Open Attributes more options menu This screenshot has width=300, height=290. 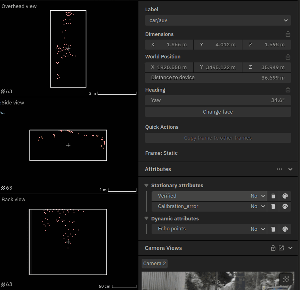[280, 169]
